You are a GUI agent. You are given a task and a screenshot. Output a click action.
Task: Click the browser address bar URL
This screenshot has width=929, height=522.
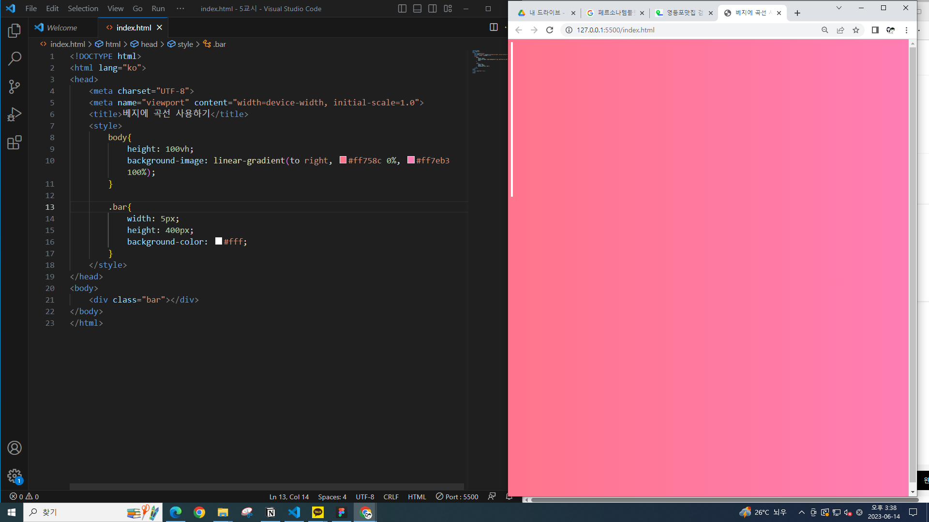[615, 30]
